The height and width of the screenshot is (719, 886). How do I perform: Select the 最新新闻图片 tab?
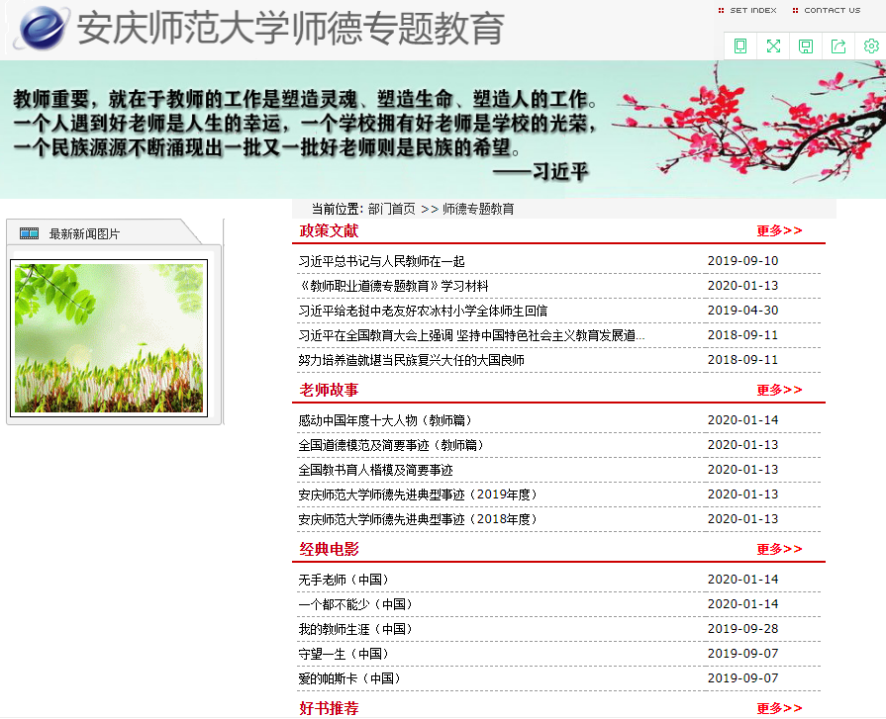84,233
